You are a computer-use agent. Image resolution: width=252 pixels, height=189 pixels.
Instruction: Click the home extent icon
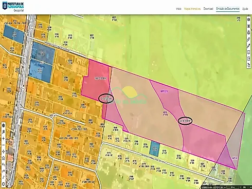4,158
